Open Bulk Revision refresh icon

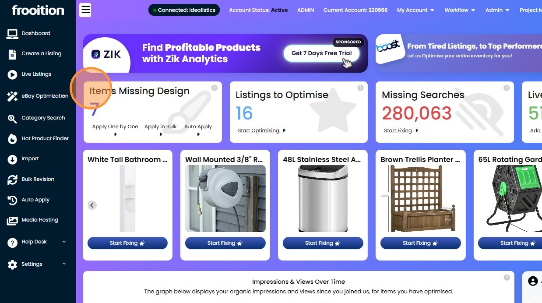point(13,180)
